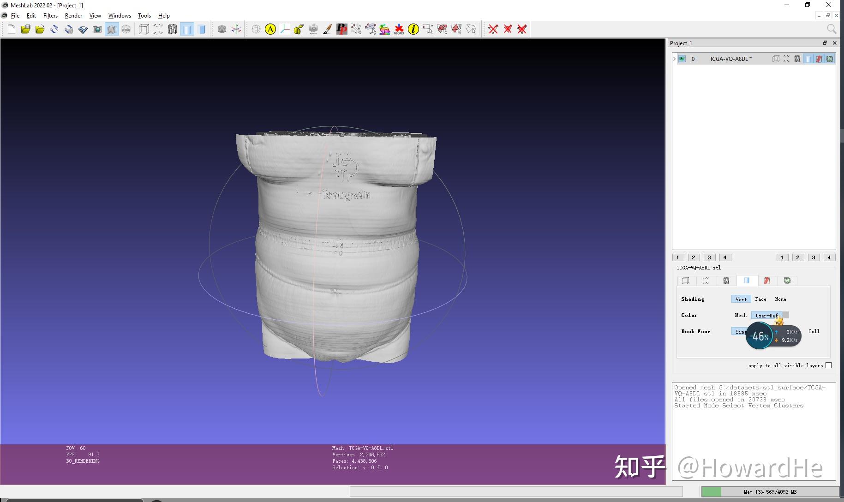Screen dimensions: 844x502
Task: Expand the TCGA-VQ-A8DL layer entry
Action: click(674, 59)
